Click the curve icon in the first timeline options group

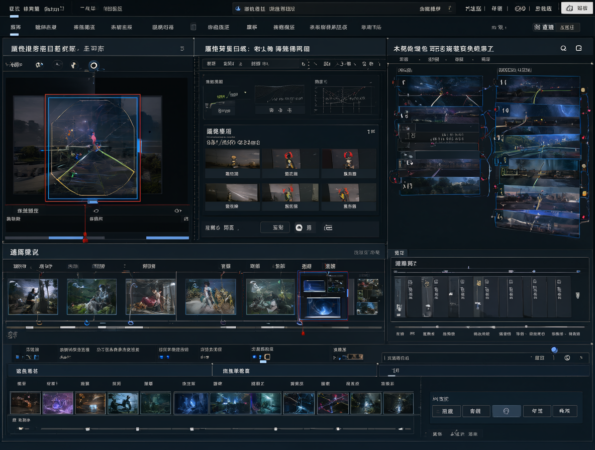click(x=29, y=357)
